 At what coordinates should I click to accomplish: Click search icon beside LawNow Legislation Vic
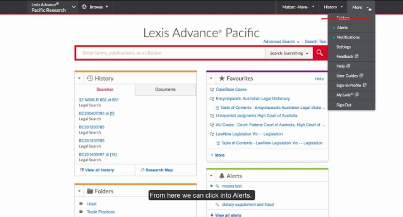pos(212,134)
